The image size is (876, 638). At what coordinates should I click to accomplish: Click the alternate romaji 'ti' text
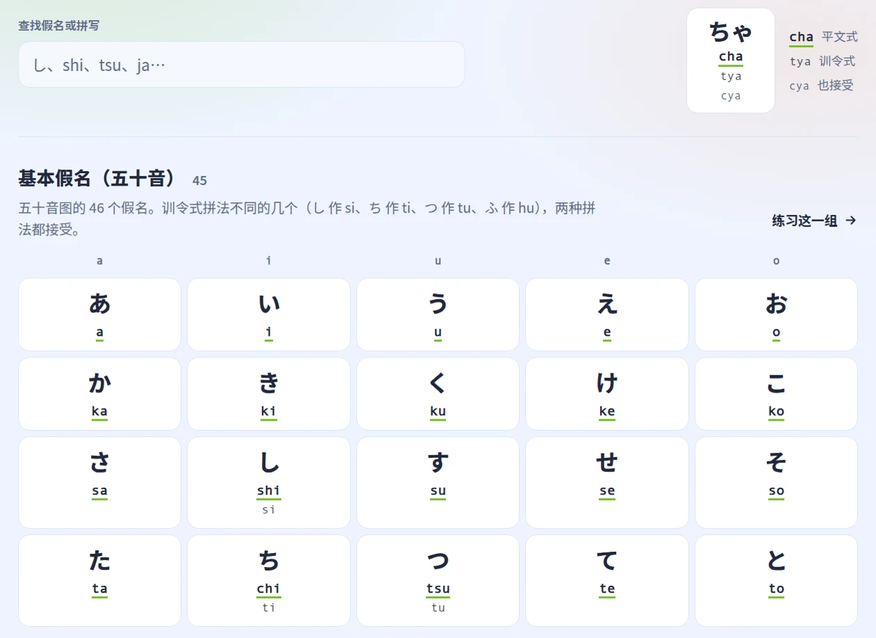click(269, 607)
